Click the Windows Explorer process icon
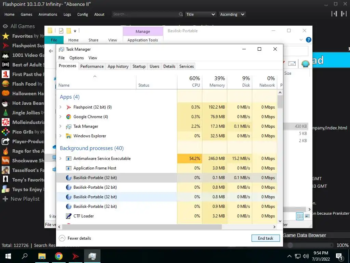350x263 pixels. click(x=68, y=136)
